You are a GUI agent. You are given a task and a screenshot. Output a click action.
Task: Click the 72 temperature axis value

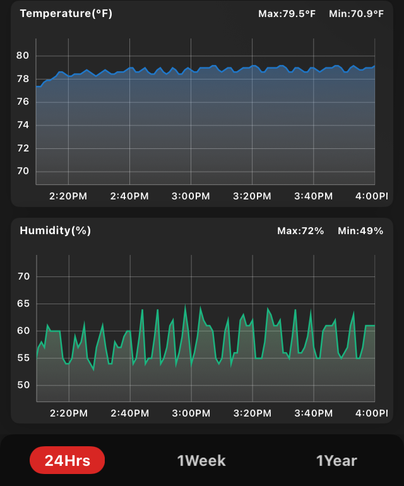click(23, 148)
